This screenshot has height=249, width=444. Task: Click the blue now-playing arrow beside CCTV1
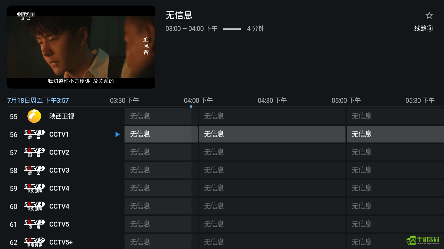click(118, 134)
